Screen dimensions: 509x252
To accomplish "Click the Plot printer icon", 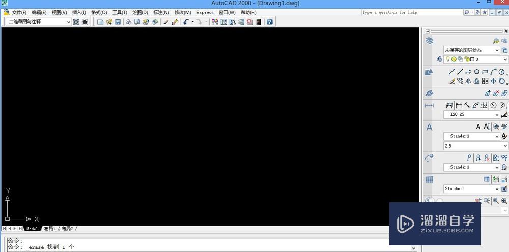I will (x=129, y=22).
